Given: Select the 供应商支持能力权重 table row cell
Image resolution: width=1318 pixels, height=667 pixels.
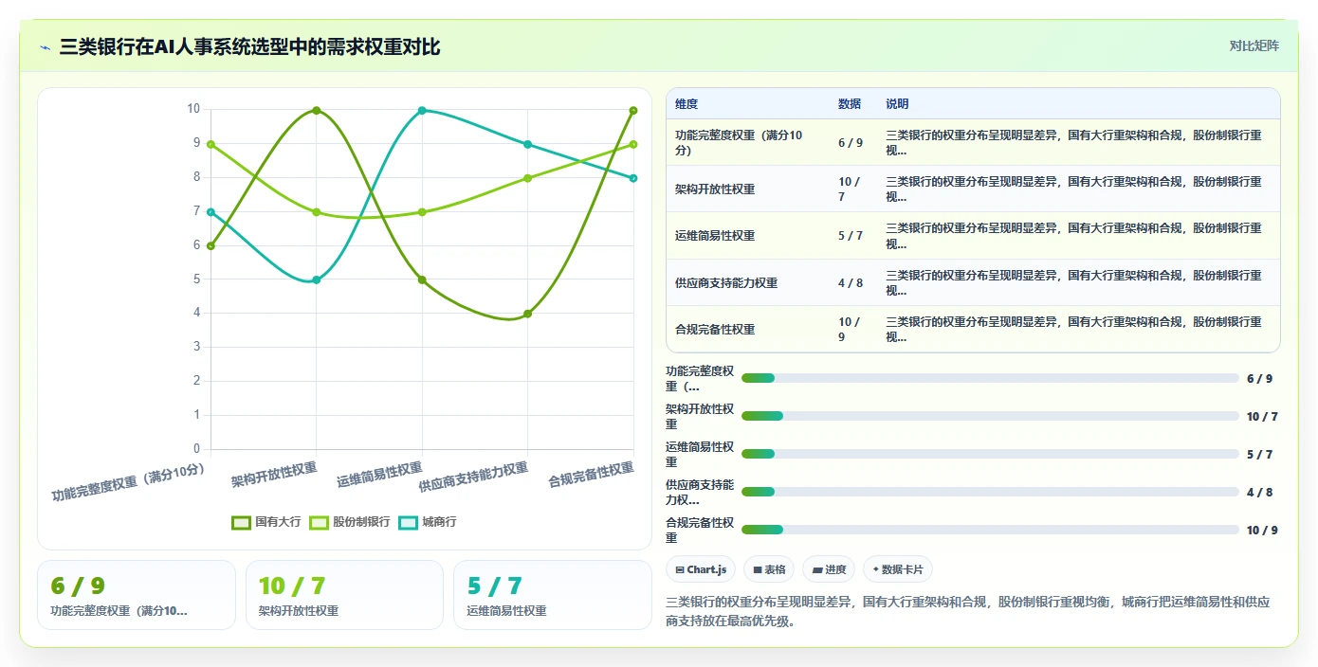Looking at the screenshot, I should [746, 282].
